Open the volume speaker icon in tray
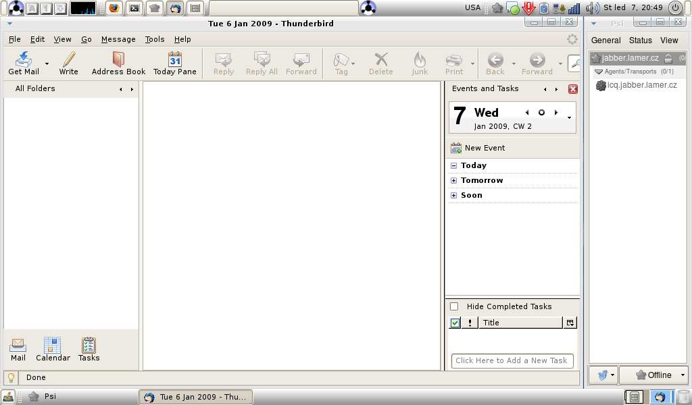This screenshot has width=692, height=405. 592,8
